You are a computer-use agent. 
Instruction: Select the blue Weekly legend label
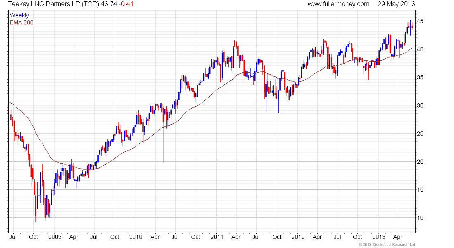[x=19, y=15]
